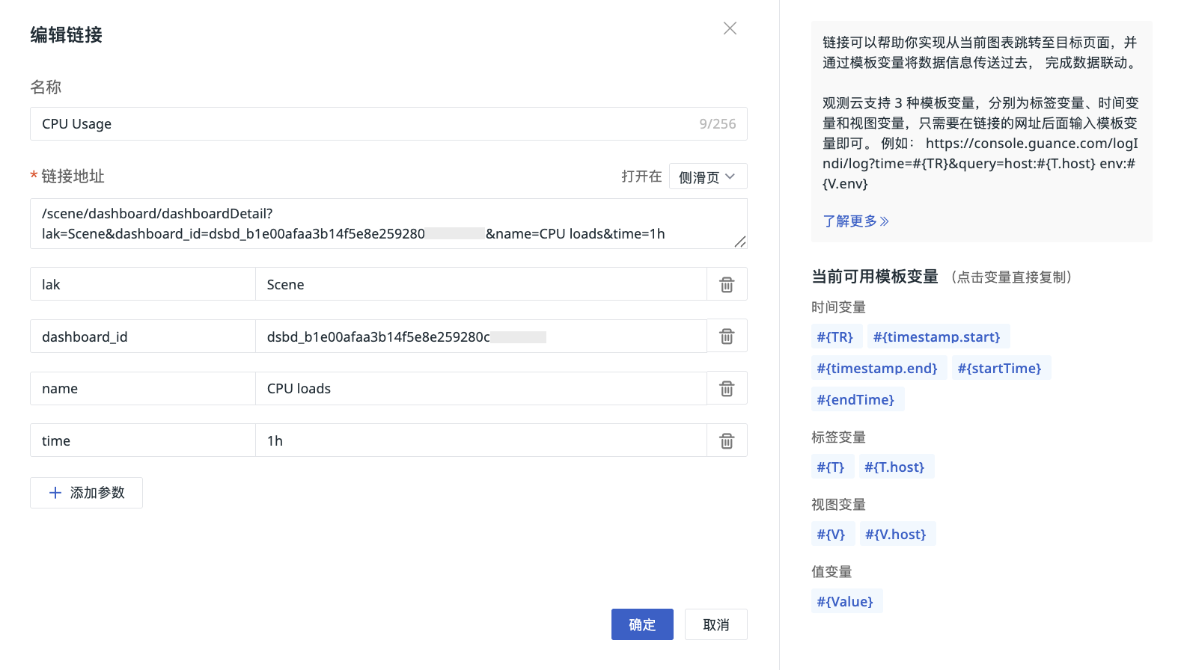Image resolution: width=1184 pixels, height=670 pixels.
Task: Cancel with the 取消 button
Action: coord(716,624)
